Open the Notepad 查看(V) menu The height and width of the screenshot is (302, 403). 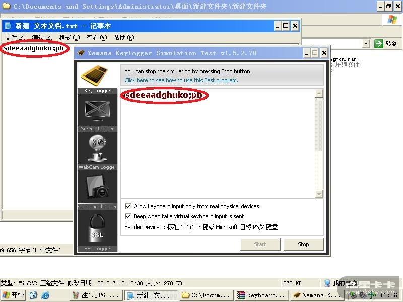point(97,38)
